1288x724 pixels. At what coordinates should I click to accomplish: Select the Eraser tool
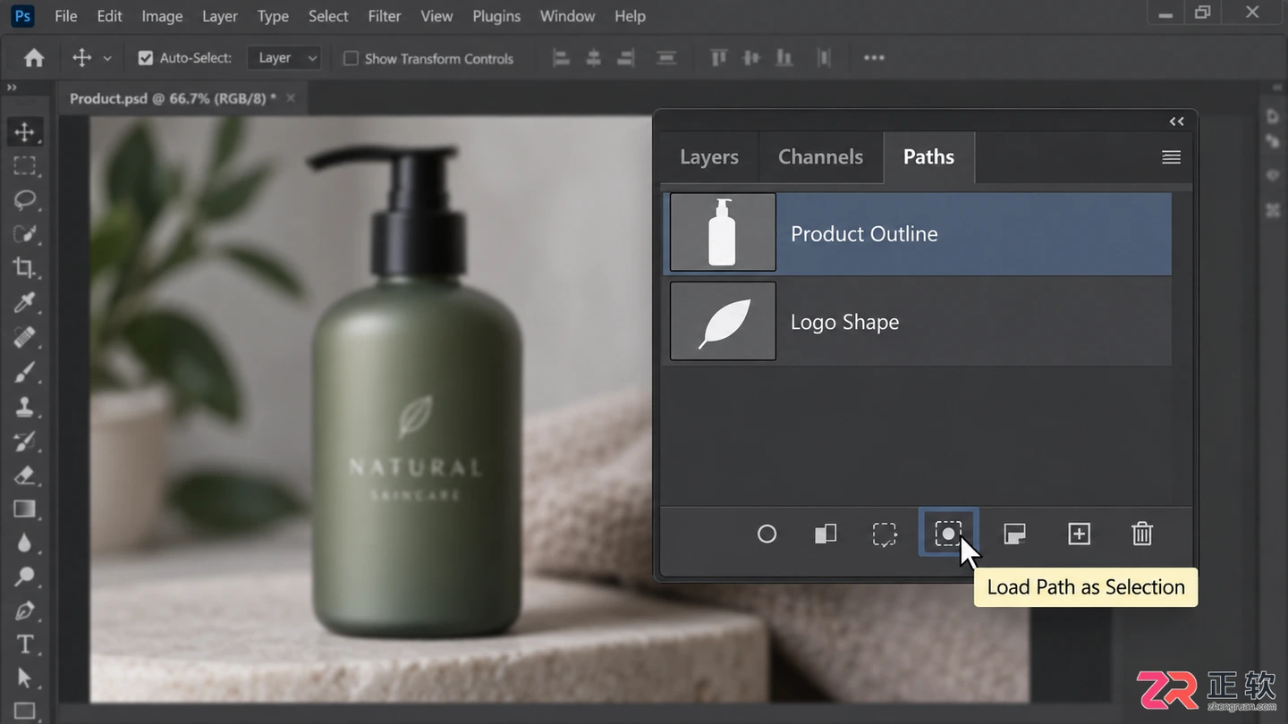24,475
